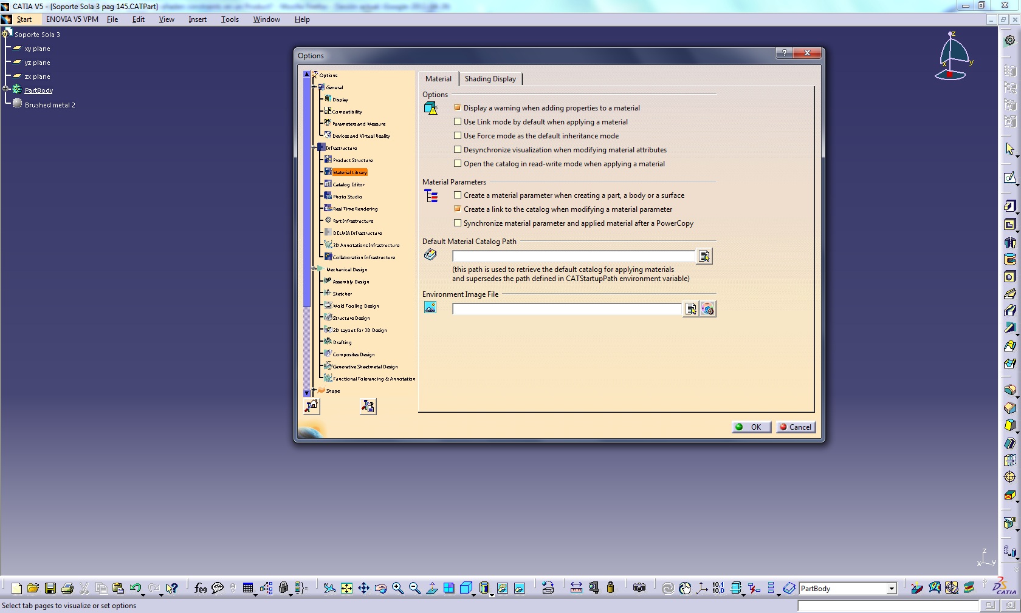Click the New document icon
This screenshot has height=613, width=1021.
pyautogui.click(x=16, y=588)
